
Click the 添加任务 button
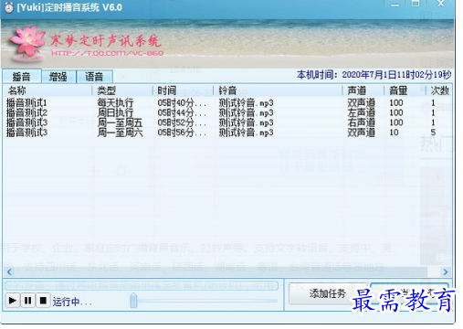tap(328, 293)
